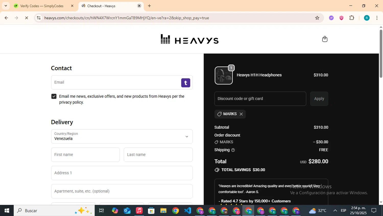Screen dimensions: 383x216
Task: Open File Explorer from the taskbar
Action: pos(163,210)
